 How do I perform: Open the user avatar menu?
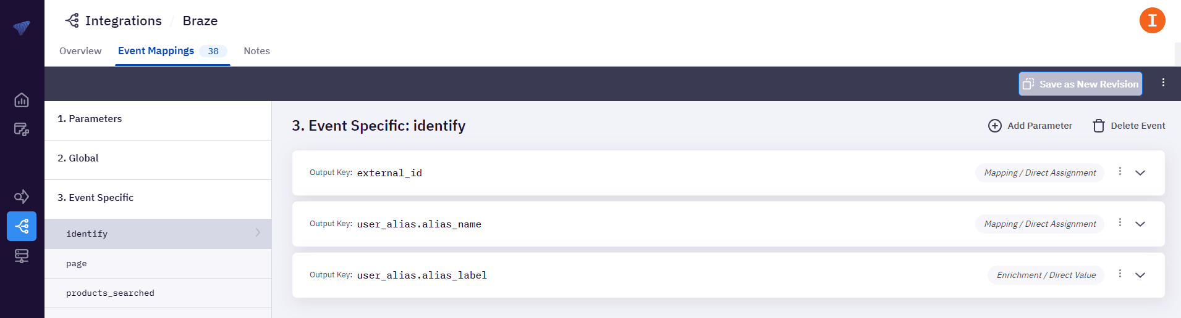coord(1152,20)
